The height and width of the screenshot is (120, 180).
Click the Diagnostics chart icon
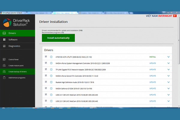(x=4, y=46)
